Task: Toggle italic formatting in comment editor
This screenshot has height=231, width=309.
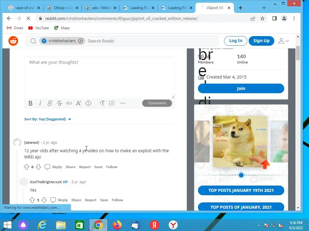Action: (40, 103)
